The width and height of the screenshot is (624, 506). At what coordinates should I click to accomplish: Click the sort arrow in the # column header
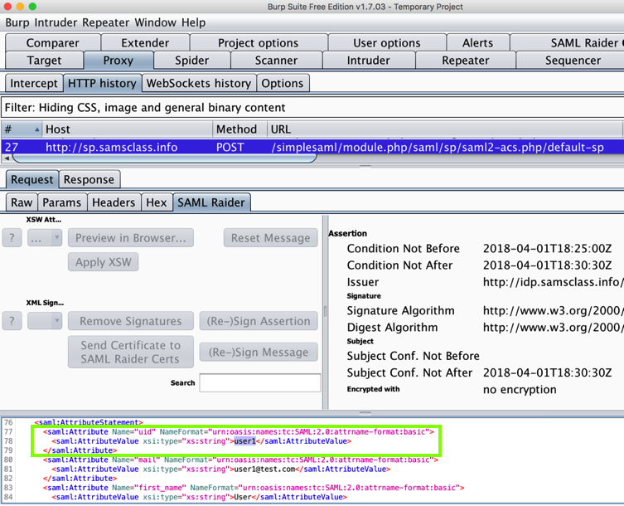click(x=36, y=129)
